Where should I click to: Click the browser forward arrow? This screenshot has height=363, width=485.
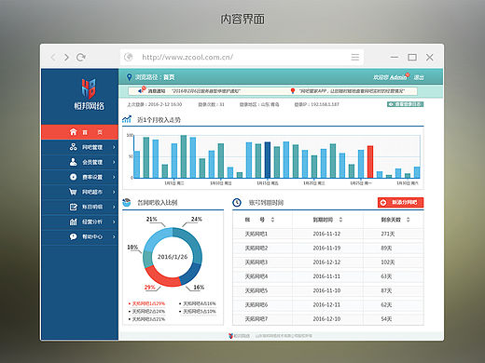tap(66, 57)
